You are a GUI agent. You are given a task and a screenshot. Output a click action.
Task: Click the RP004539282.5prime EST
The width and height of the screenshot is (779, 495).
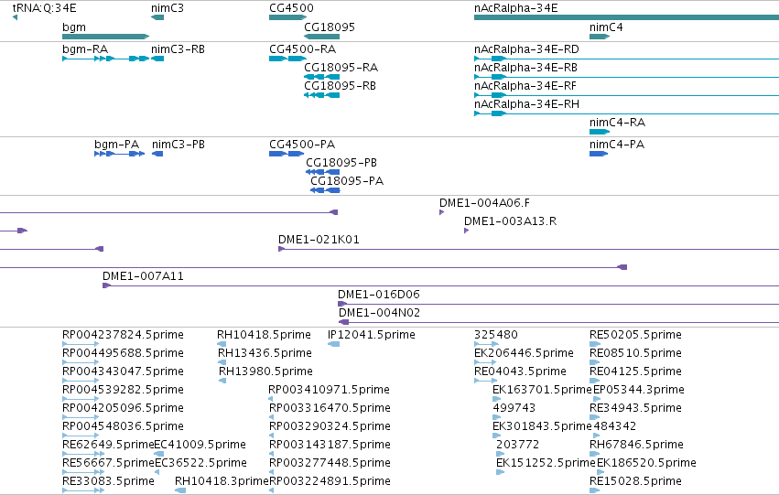pyautogui.click(x=81, y=399)
